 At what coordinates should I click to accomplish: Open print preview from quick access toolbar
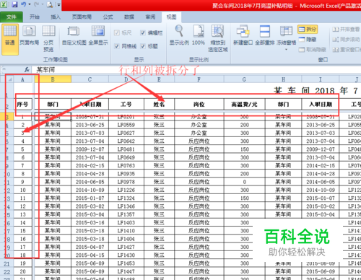(50, 4)
